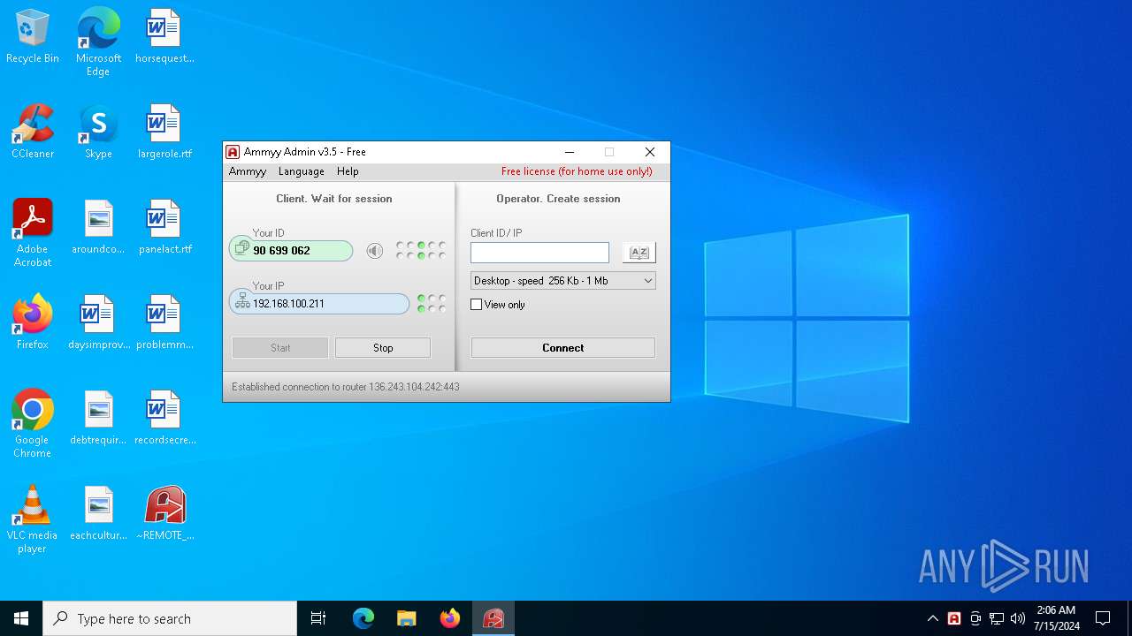Click the Client ID / IP input field
1132x636 pixels.
pos(539,253)
